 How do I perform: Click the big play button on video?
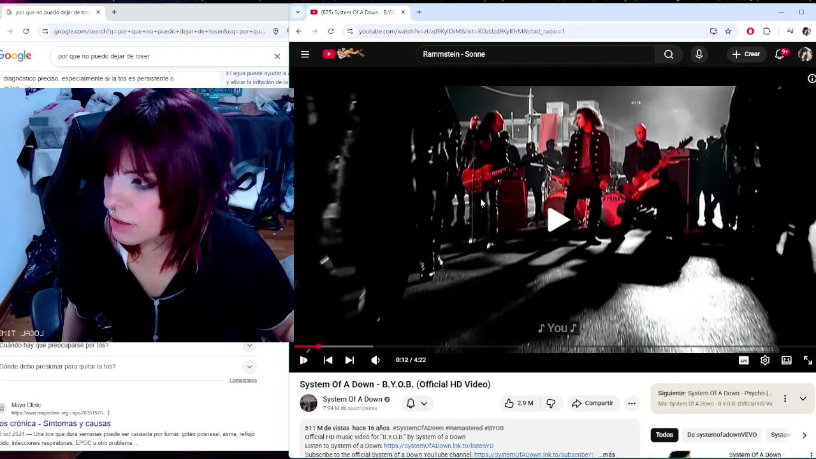click(x=558, y=220)
